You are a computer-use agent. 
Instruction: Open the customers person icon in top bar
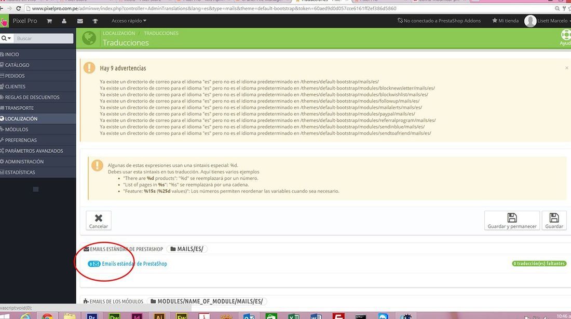(x=64, y=21)
